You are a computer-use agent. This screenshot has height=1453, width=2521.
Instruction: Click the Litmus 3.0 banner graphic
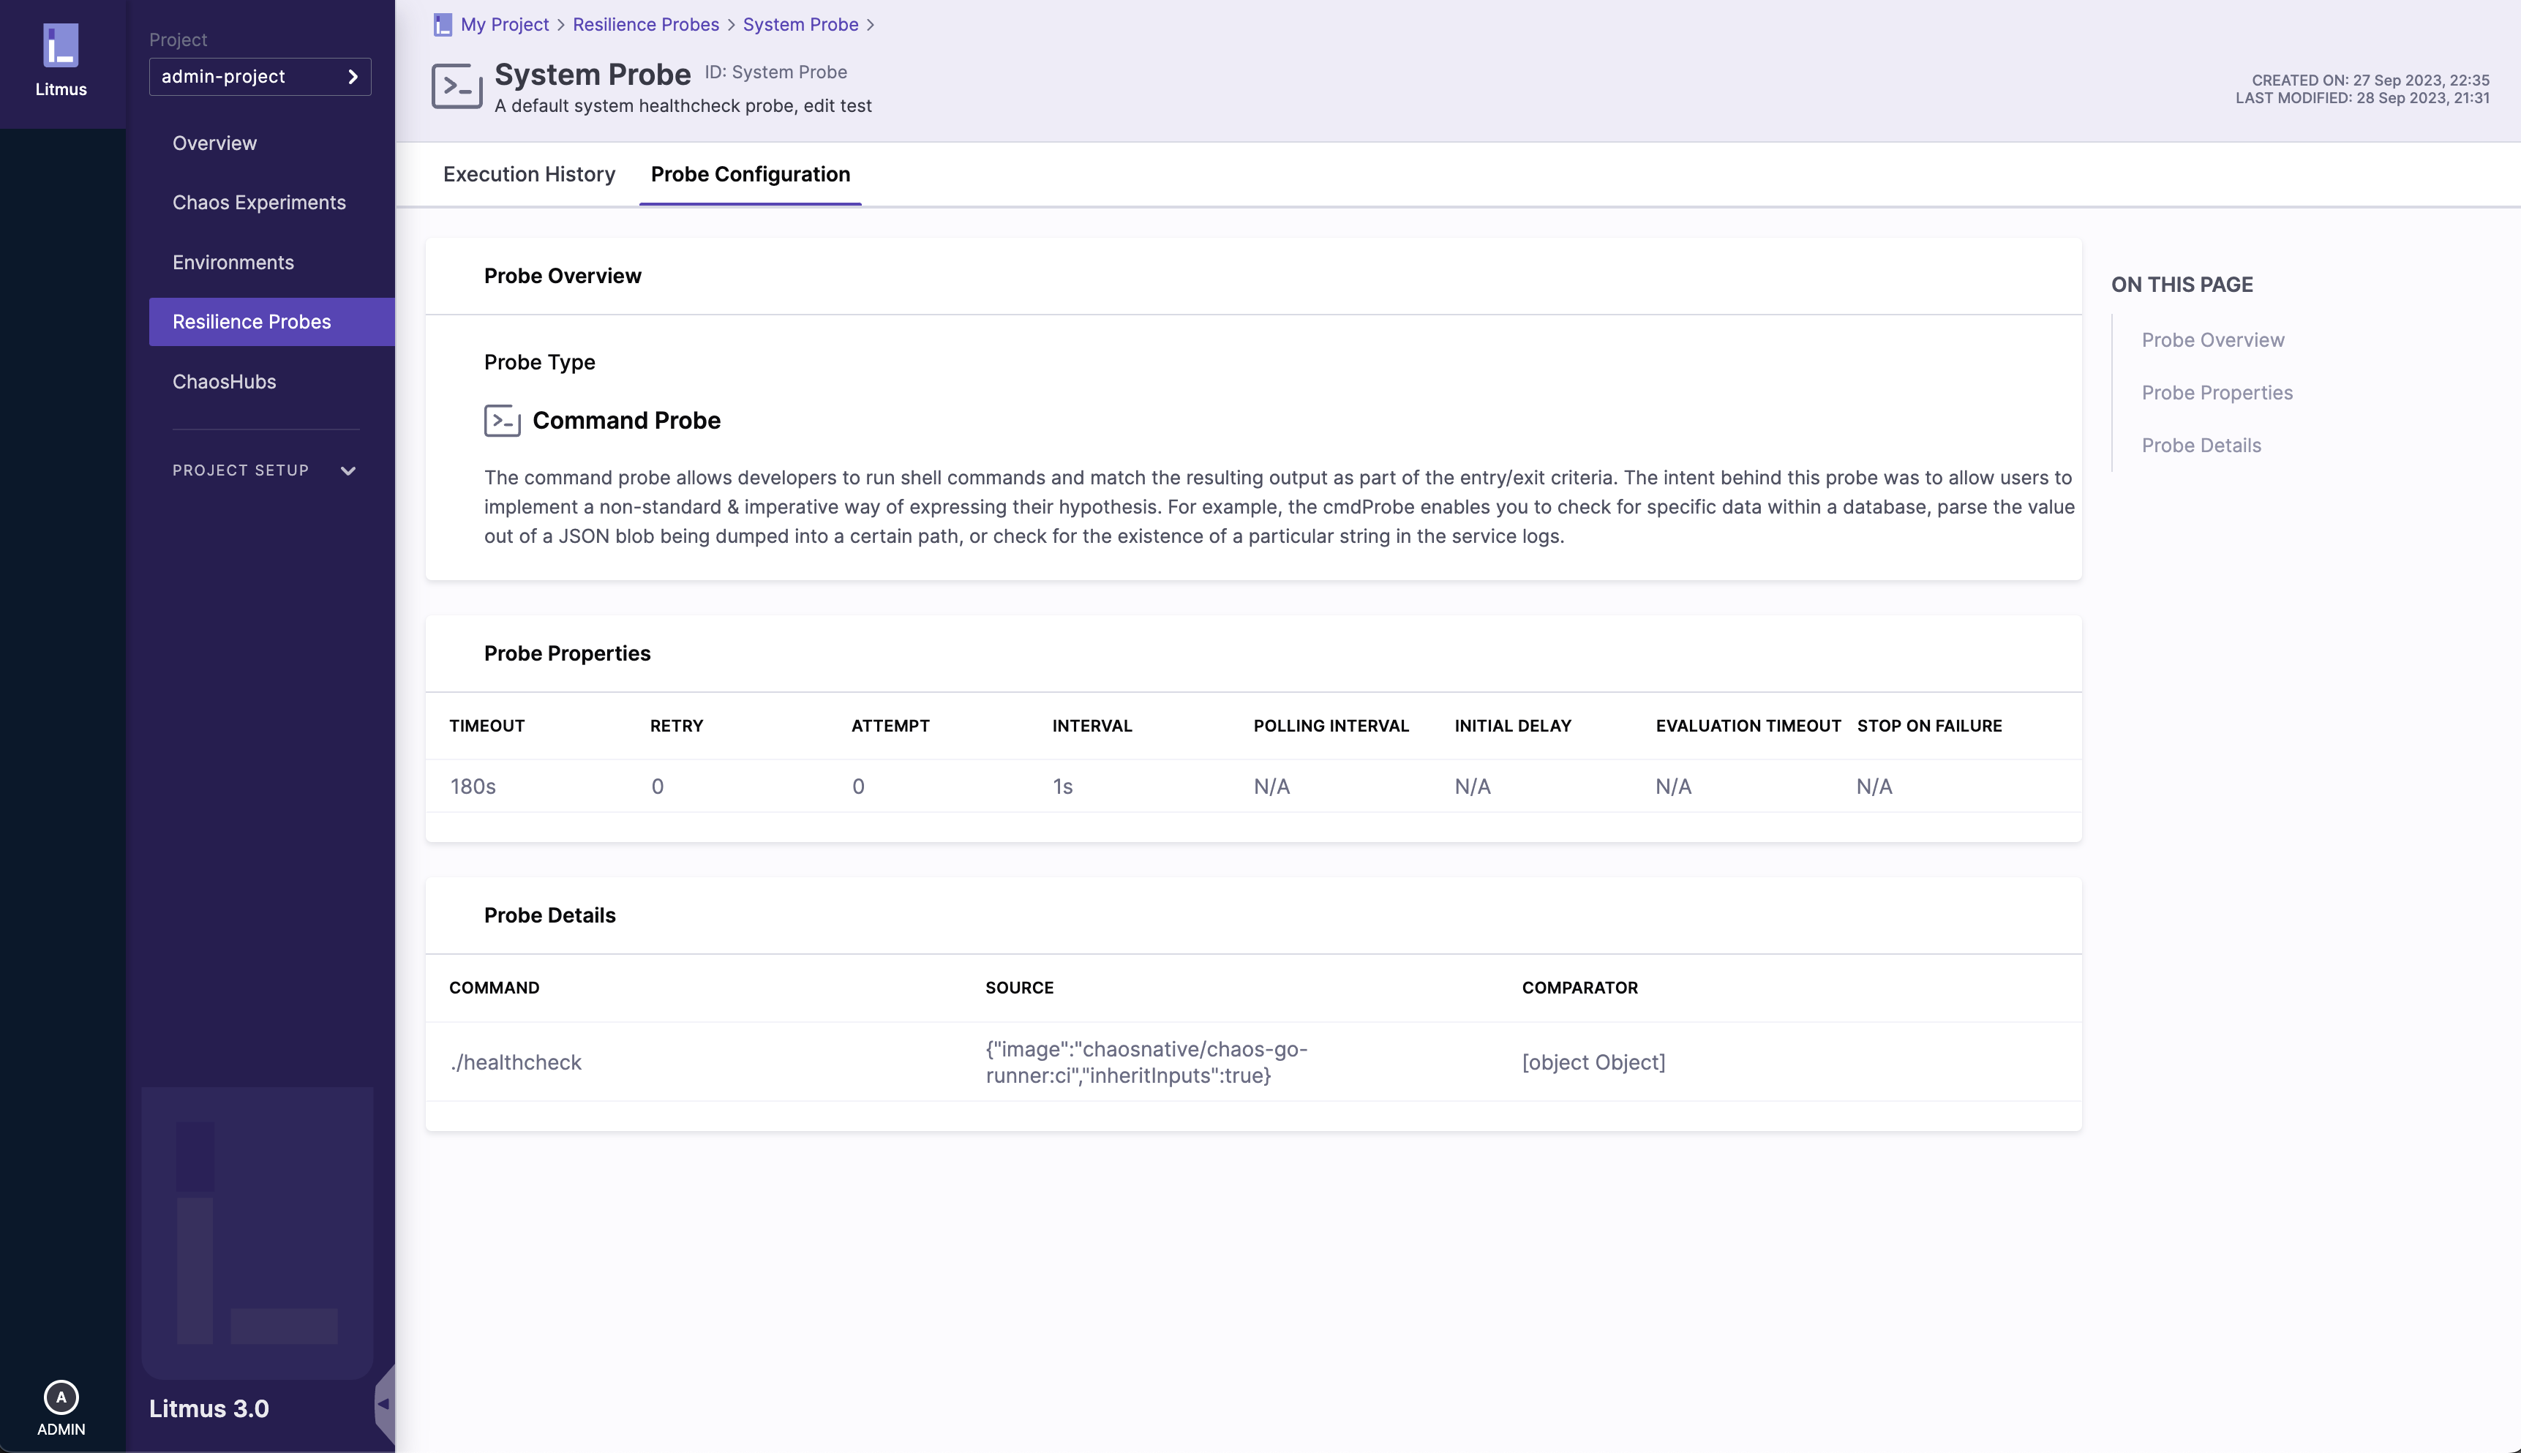click(x=258, y=1233)
